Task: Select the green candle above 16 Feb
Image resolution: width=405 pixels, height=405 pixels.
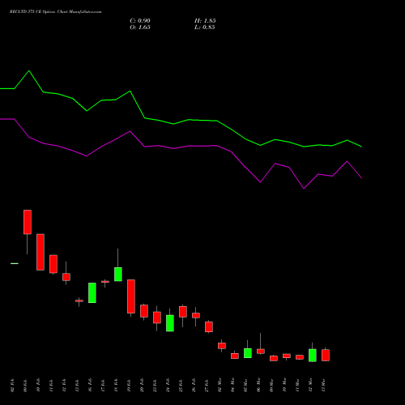Action: click(x=92, y=292)
